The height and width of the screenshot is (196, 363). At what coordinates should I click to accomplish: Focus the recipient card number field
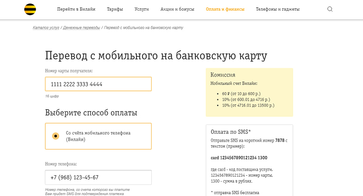98,84
